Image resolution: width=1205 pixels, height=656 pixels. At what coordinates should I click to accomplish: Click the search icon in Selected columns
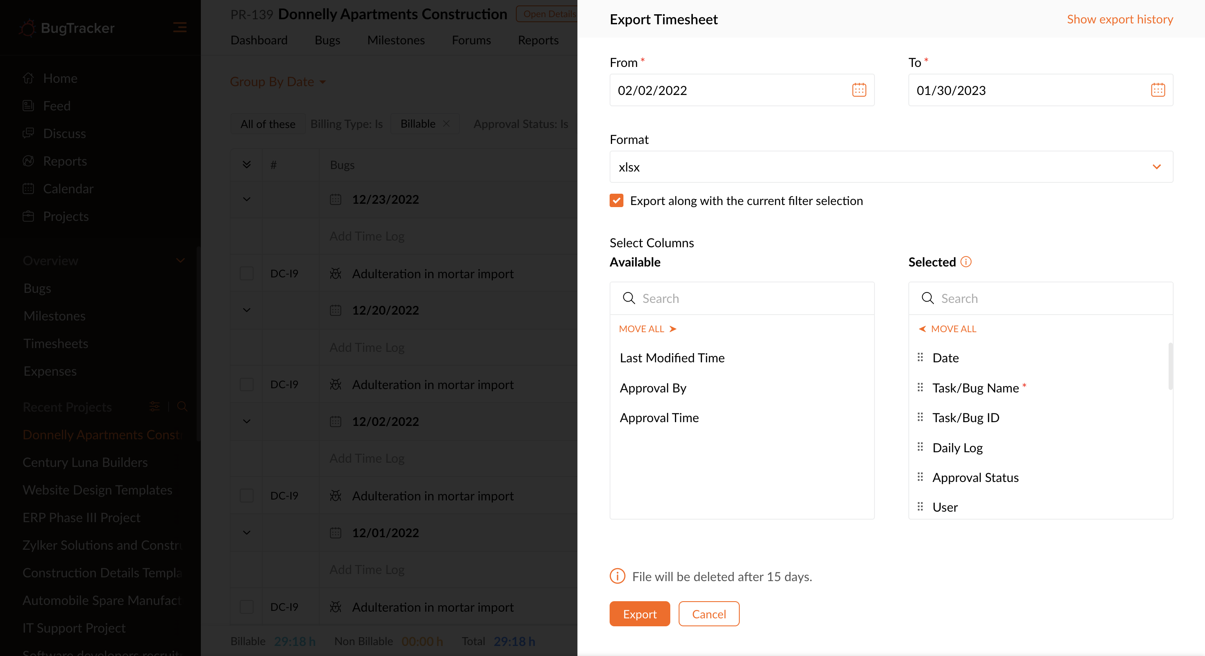point(928,298)
